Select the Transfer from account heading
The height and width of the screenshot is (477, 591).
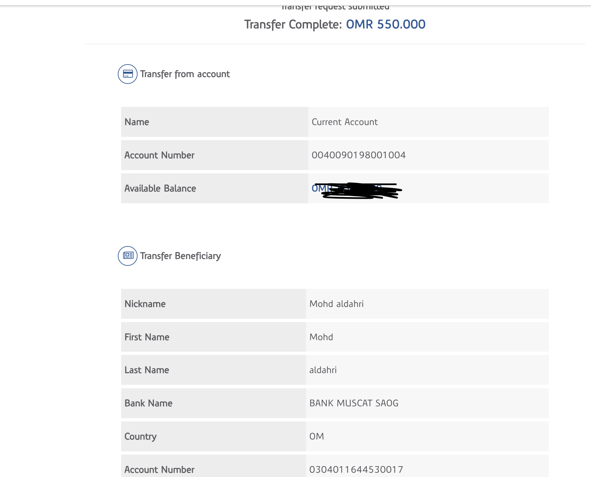tap(185, 74)
